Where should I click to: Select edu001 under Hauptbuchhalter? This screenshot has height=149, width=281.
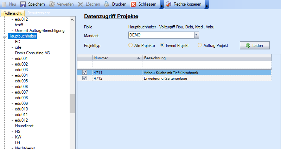pyautogui.click(x=21, y=59)
